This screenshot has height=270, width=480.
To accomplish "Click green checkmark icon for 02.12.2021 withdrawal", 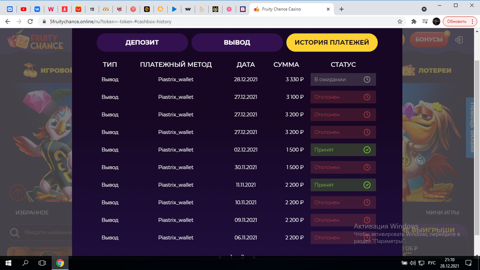I will tap(367, 150).
